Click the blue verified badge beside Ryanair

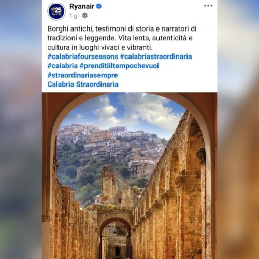click(x=99, y=6)
